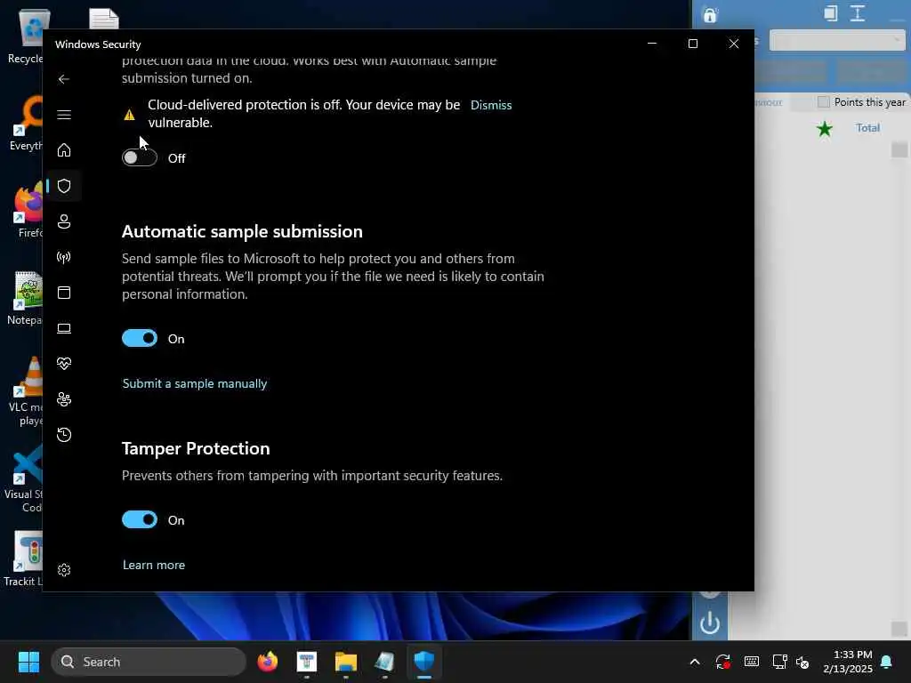
Task: Click the sync tray icon with red dot
Action: 722,662
